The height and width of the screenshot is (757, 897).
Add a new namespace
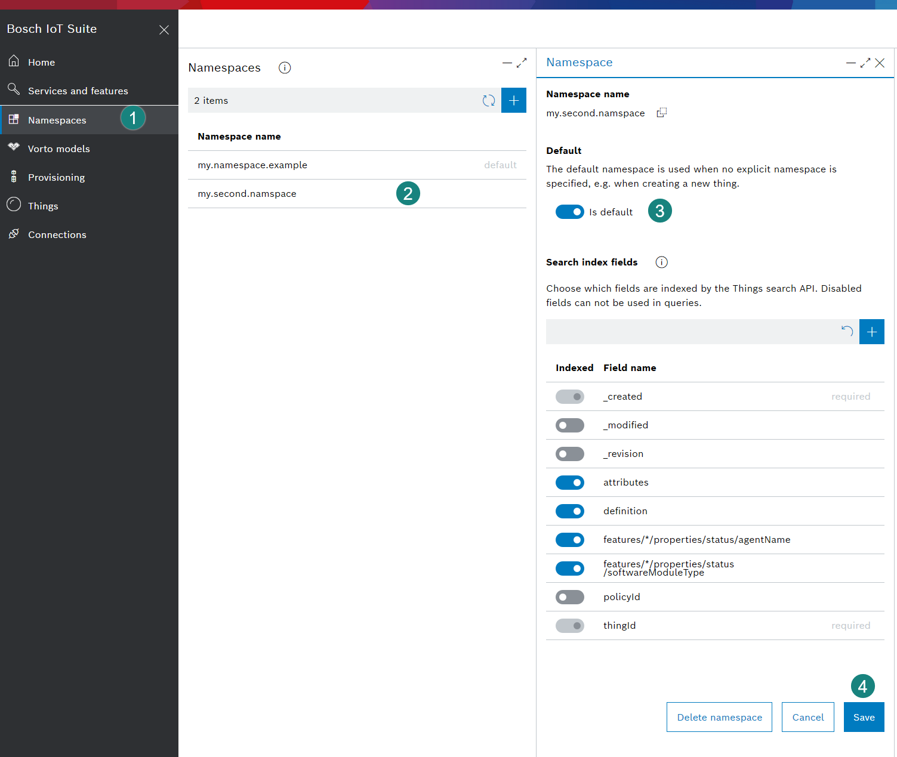[514, 100]
